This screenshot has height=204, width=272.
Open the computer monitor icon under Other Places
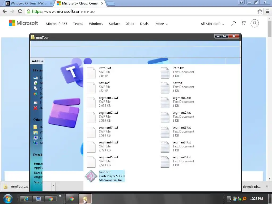click(x=36, y=138)
